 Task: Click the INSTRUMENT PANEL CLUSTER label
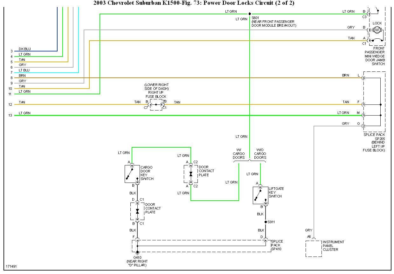click(x=333, y=246)
